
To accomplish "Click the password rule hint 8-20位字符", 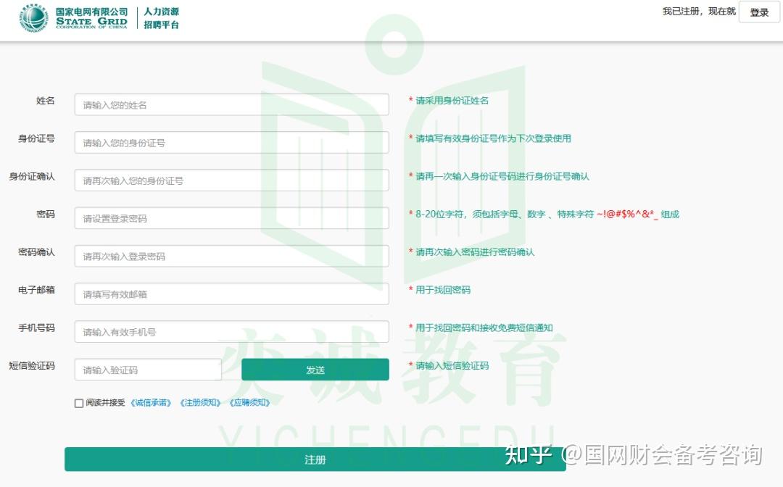I will pyautogui.click(x=547, y=214).
